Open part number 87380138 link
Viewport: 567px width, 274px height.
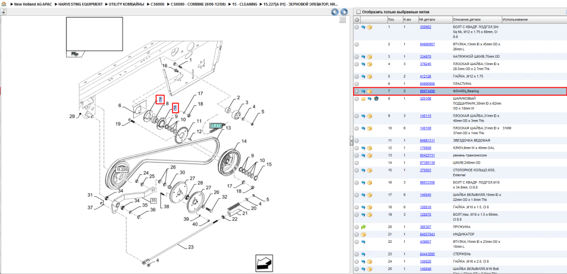pos(427,163)
